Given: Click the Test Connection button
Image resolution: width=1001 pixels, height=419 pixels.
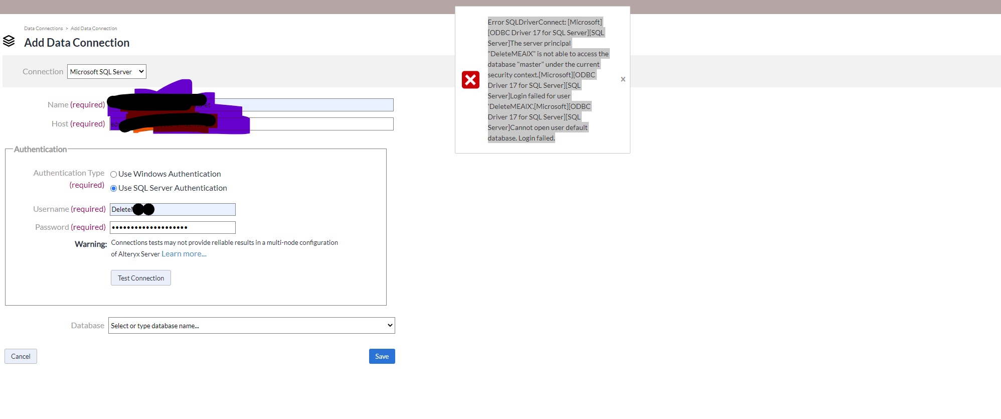Looking at the screenshot, I should (x=141, y=278).
